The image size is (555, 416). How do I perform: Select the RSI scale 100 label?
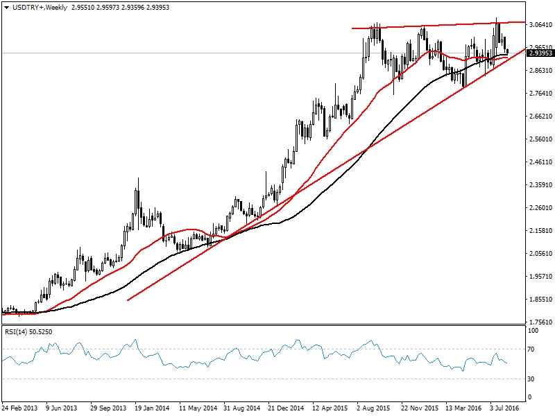point(533,331)
